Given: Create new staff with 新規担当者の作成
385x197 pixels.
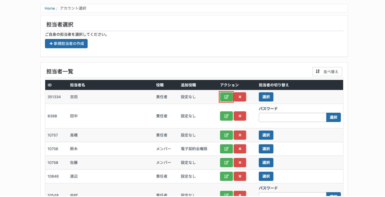Looking at the screenshot, I should coord(66,44).
